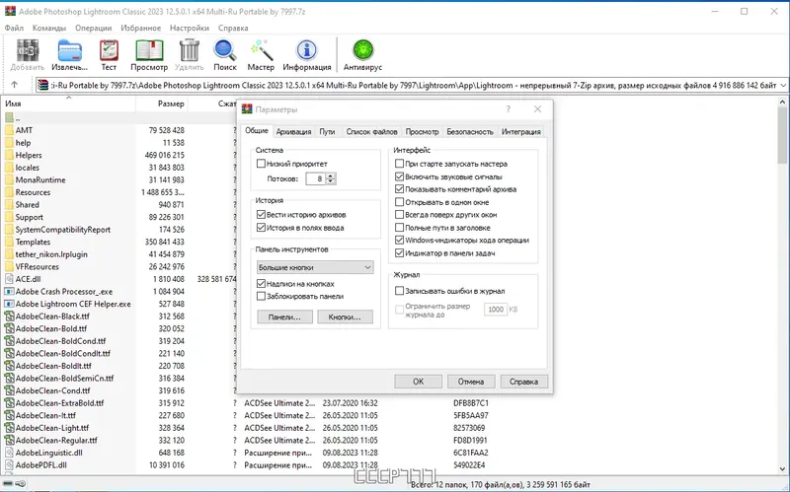Screen dimensions: 790x492
Task: Click the parent folder '..' icon
Action: point(9,117)
